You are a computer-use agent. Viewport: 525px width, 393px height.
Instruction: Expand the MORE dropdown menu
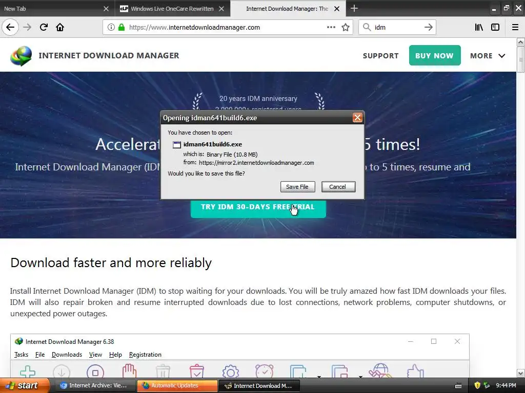[488, 56]
